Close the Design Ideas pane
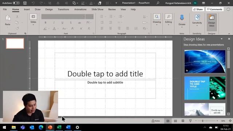Viewport: 233px width, 131px height. click(229, 39)
